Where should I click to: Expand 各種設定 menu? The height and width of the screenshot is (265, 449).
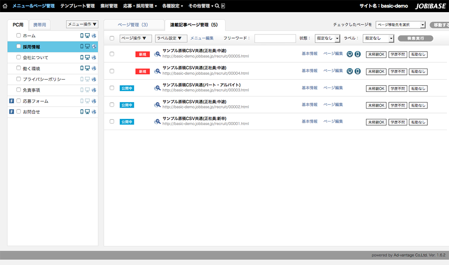[x=173, y=6]
